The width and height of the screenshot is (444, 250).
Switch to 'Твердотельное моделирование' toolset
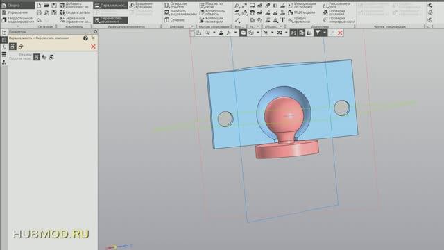17,20
